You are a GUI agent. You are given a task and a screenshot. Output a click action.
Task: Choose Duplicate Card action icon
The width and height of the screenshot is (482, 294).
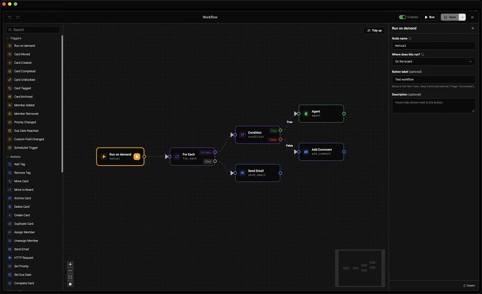click(x=10, y=224)
